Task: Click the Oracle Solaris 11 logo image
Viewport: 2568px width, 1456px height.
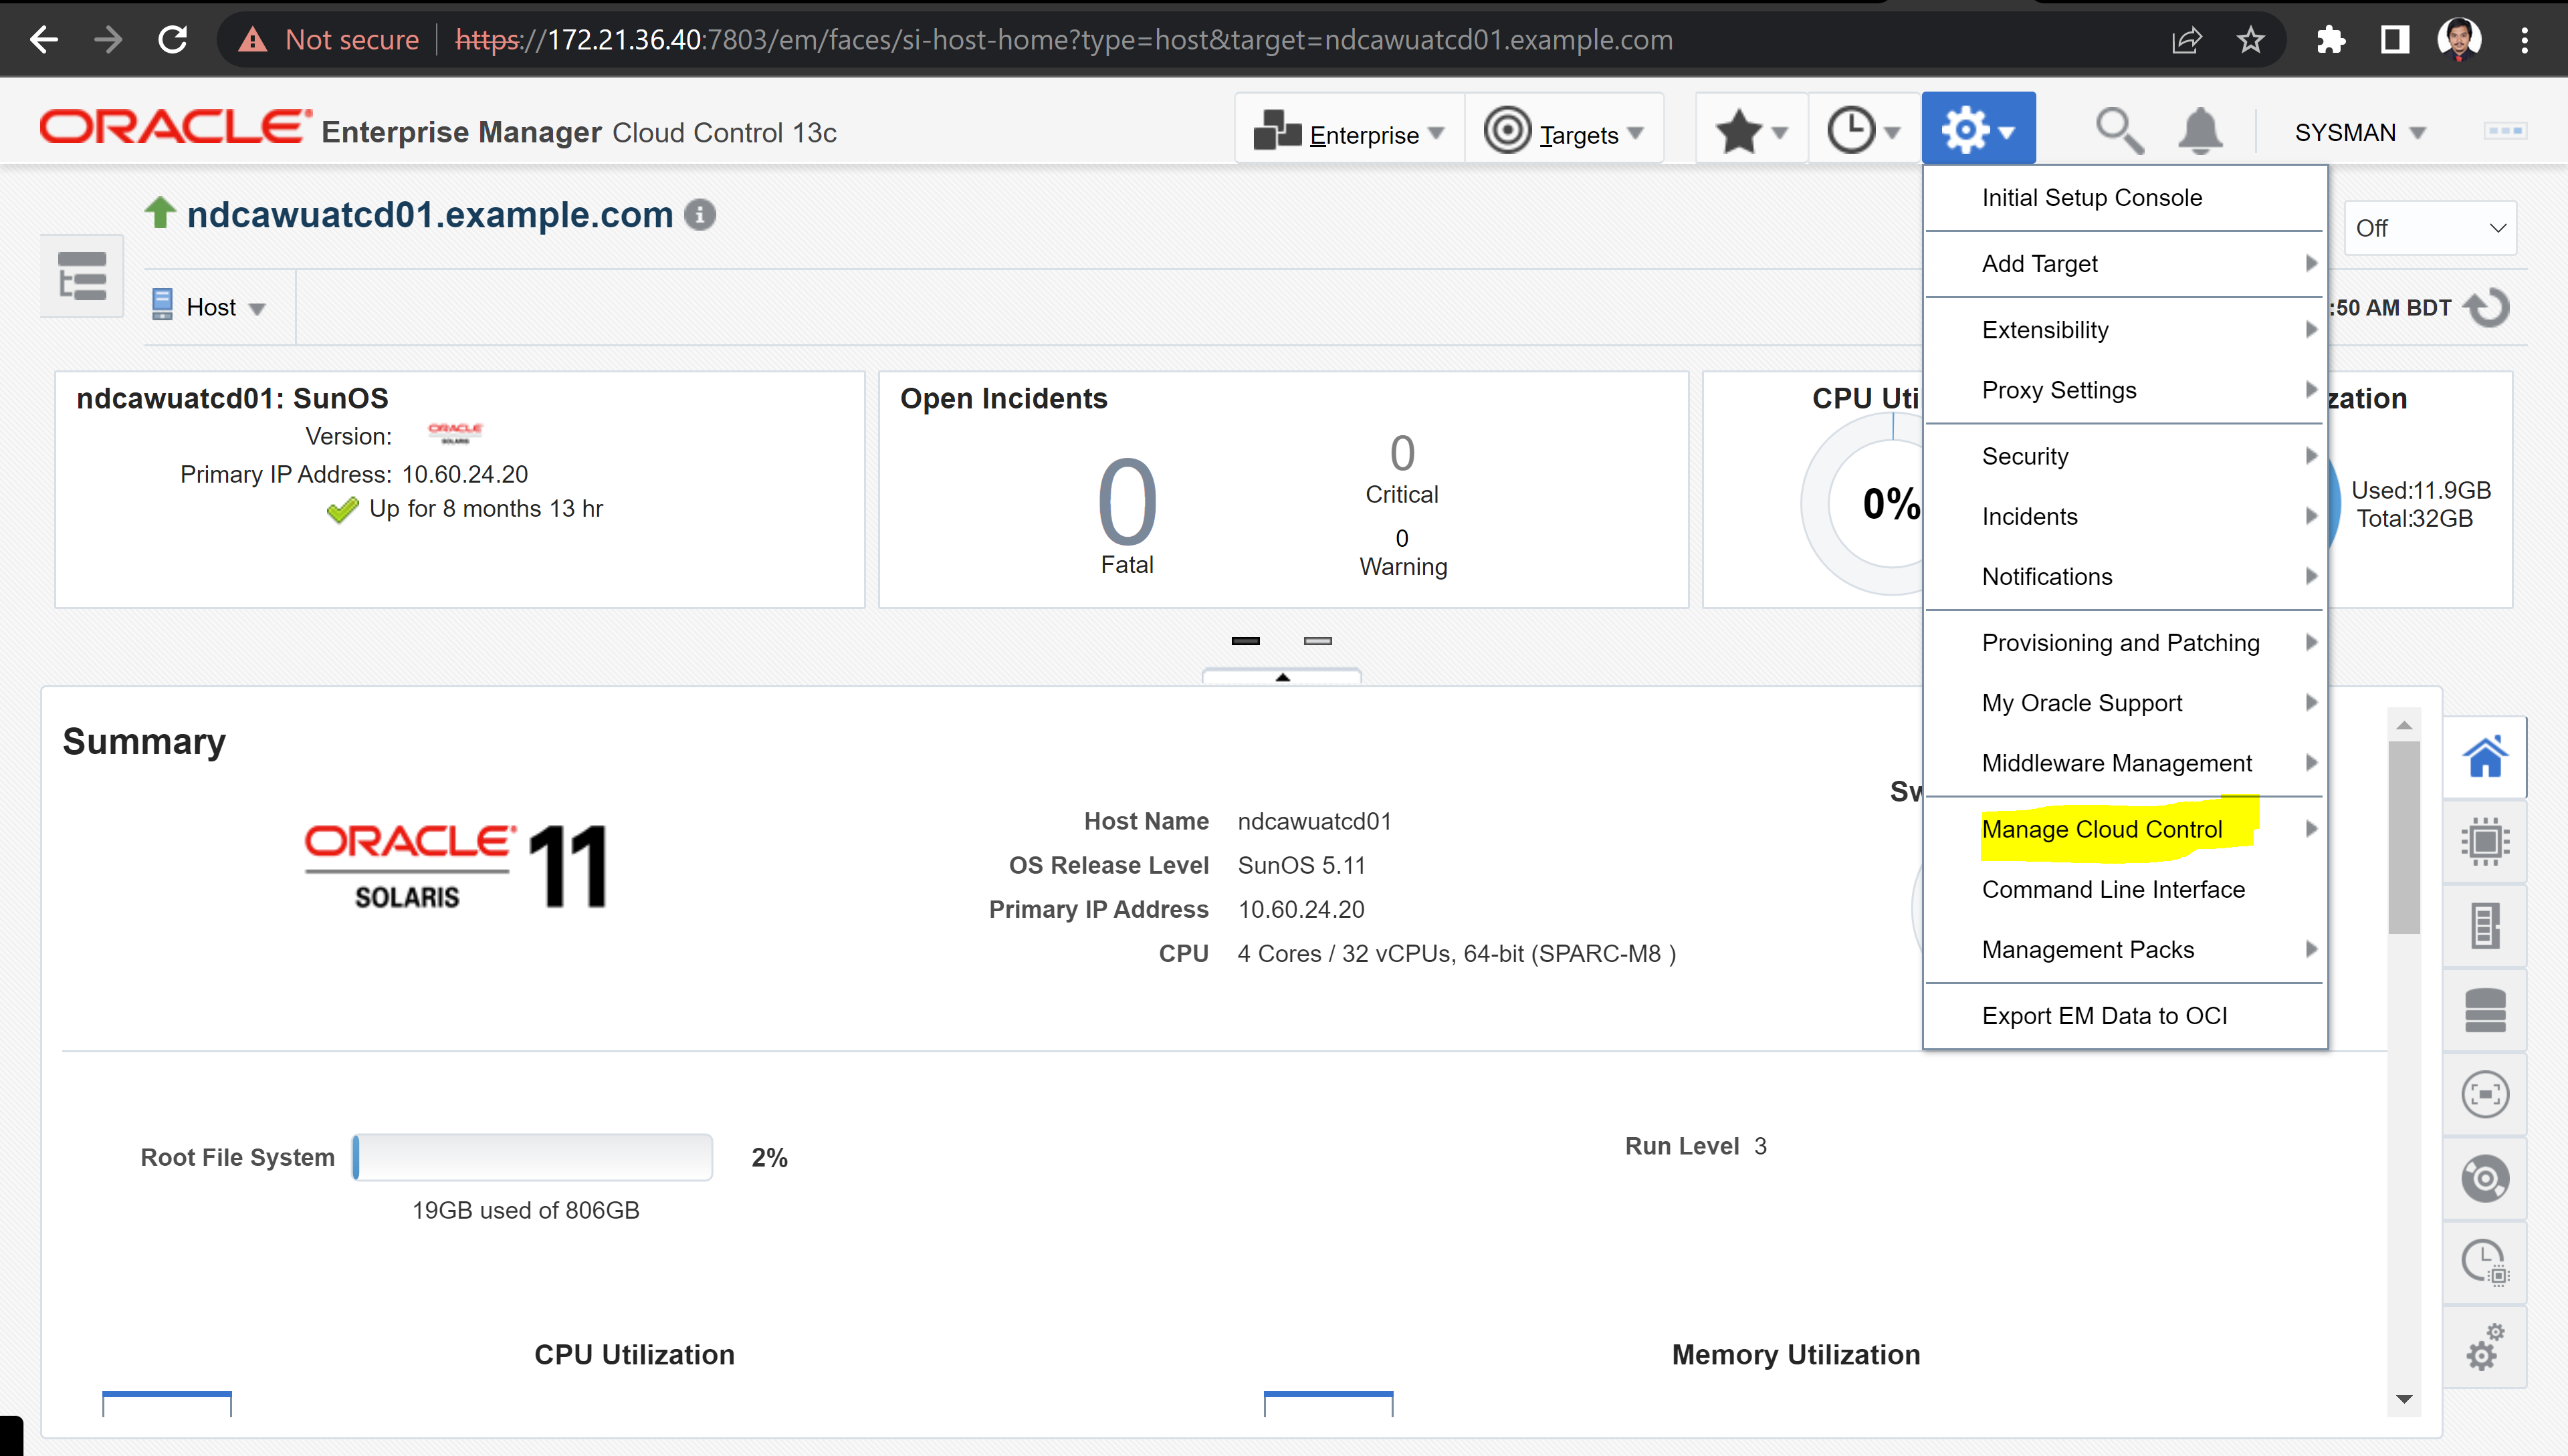Action: [456, 866]
